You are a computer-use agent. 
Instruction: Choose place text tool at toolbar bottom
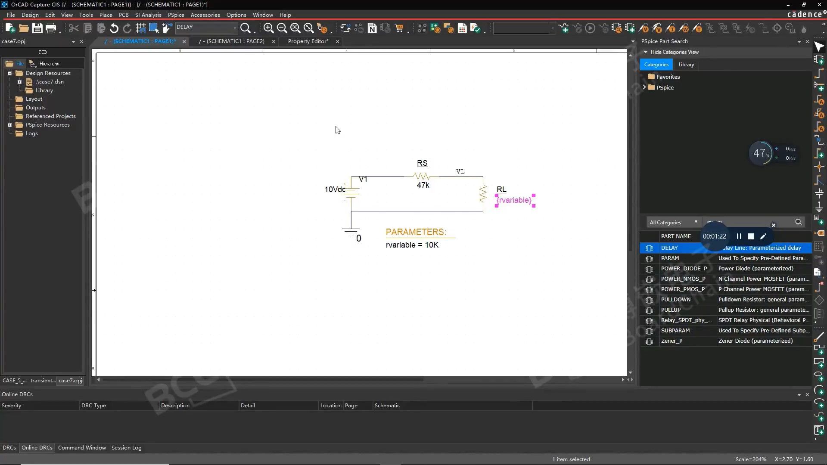(819, 430)
